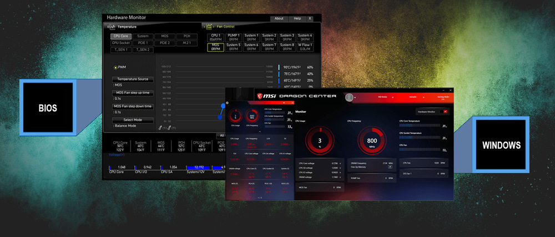Select the PCIE 2 sensor button
Screen dimensions: 555x237
165,43
